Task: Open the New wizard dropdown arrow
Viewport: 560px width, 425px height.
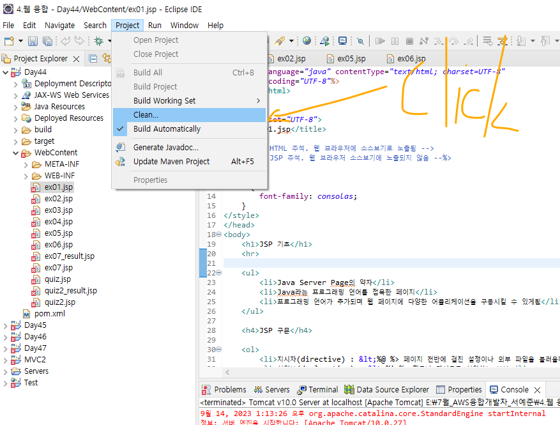Action: pos(20,41)
